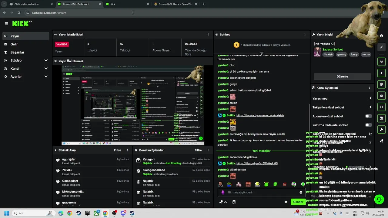Click the stream preview thumbnail
Image resolution: width=388 pixels, height=218 pixels.
[x=133, y=105]
